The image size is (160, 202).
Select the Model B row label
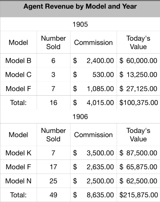pos(18,61)
